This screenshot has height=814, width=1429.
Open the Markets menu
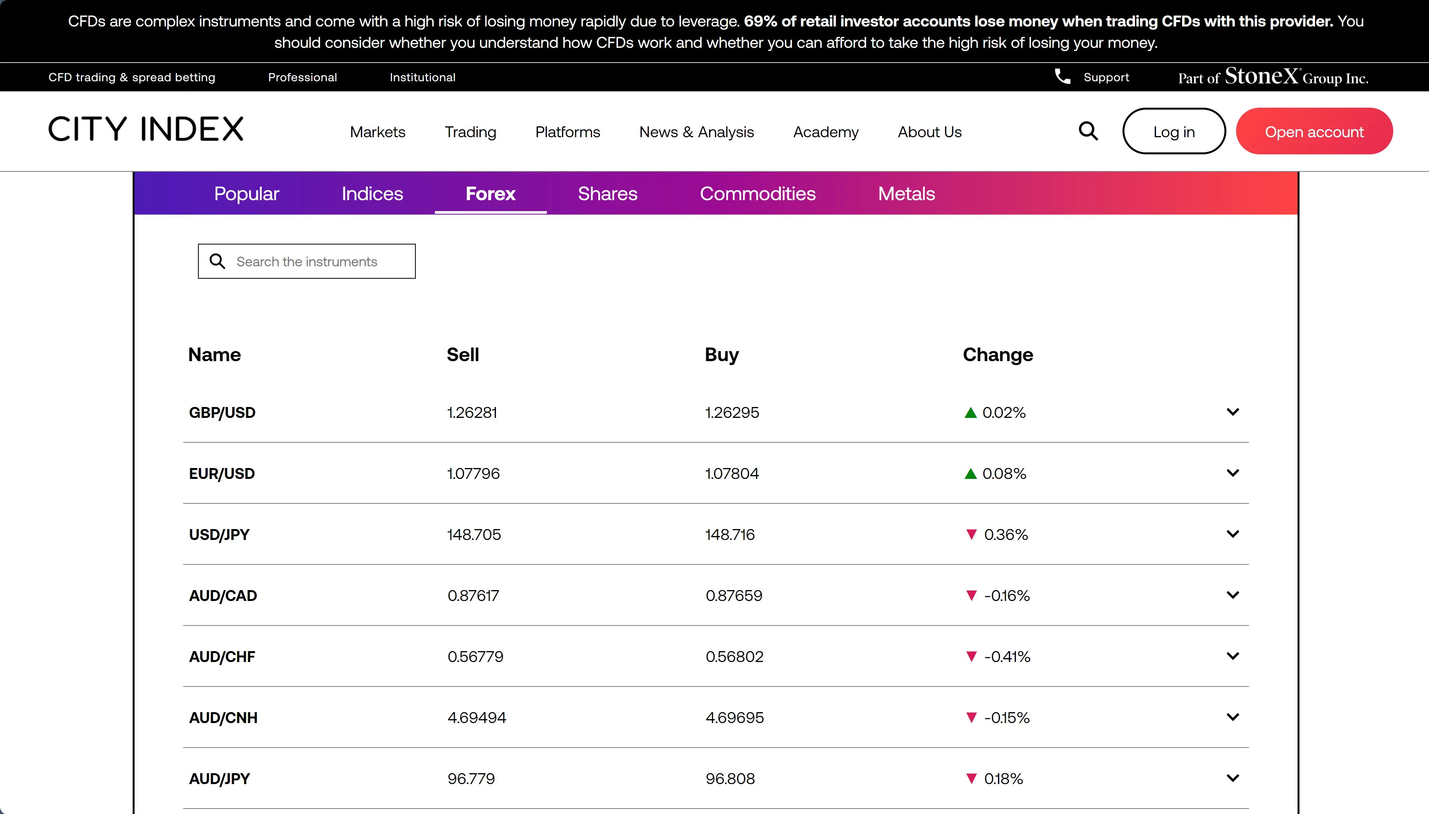(x=378, y=132)
